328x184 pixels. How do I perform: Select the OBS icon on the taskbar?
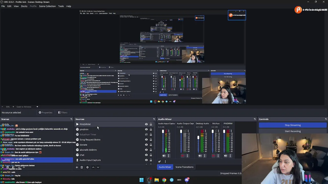coord(149,180)
